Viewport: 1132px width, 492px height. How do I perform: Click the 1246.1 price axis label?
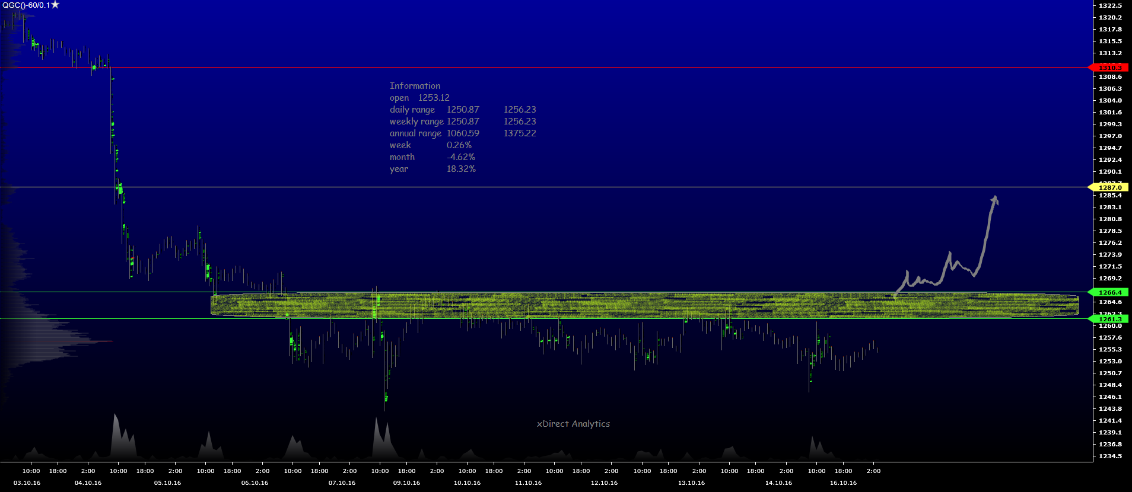(1110, 397)
